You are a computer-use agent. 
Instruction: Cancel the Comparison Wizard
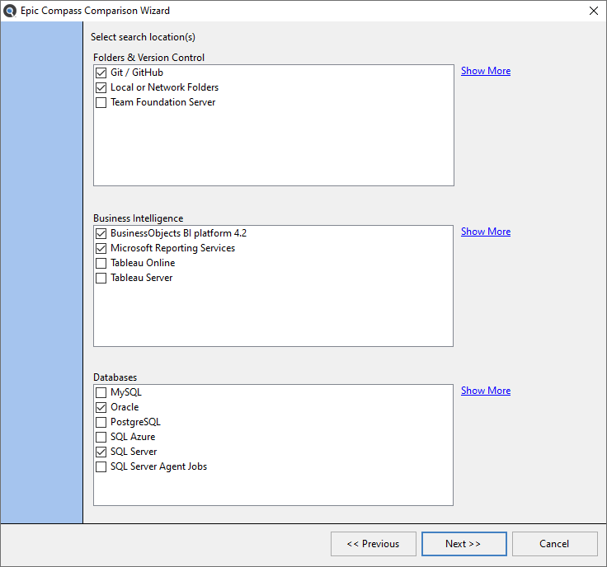click(x=555, y=544)
